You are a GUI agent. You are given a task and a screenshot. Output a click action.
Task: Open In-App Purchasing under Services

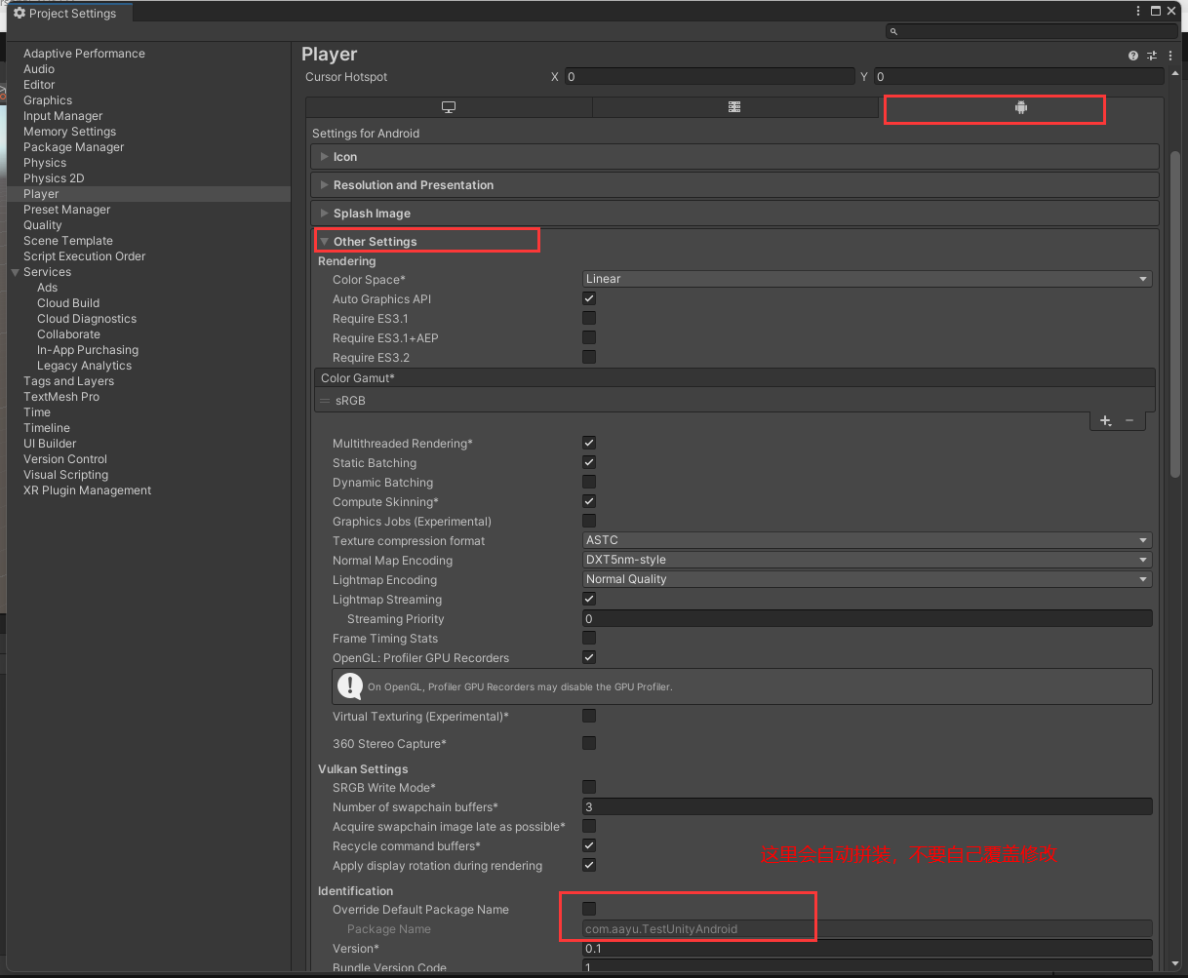(88, 350)
